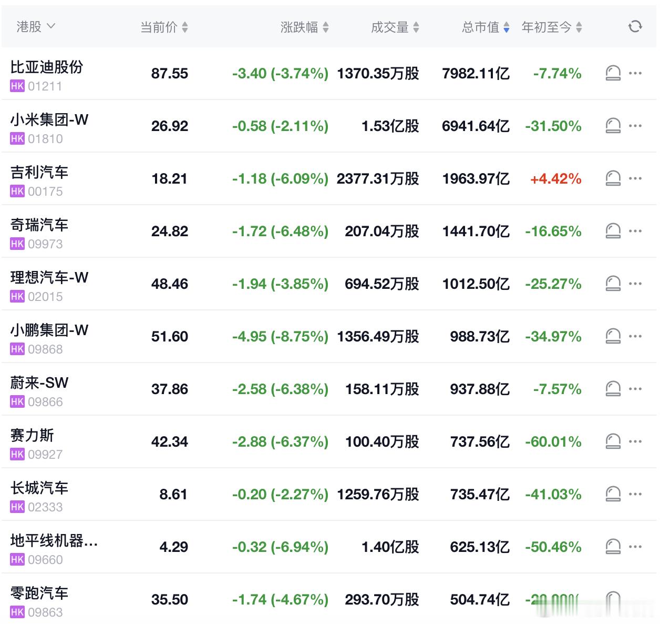660x624 pixels.
Task: Show more options for 蔚来-SW
Action: pos(635,389)
